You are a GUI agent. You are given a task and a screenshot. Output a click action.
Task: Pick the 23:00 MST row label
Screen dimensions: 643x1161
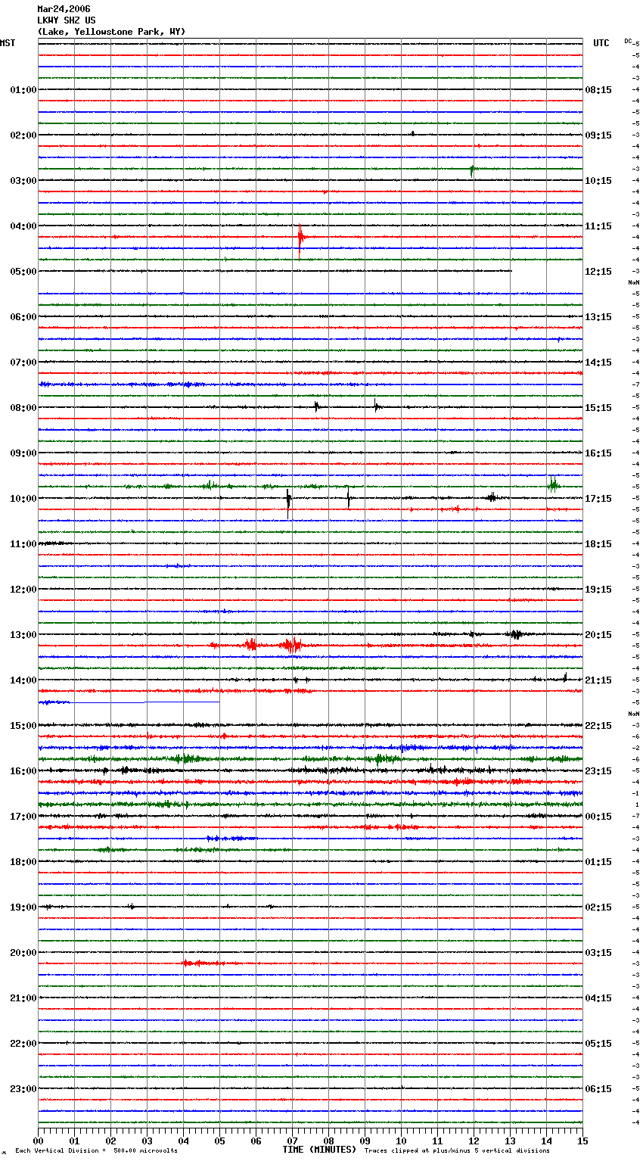(x=23, y=1089)
